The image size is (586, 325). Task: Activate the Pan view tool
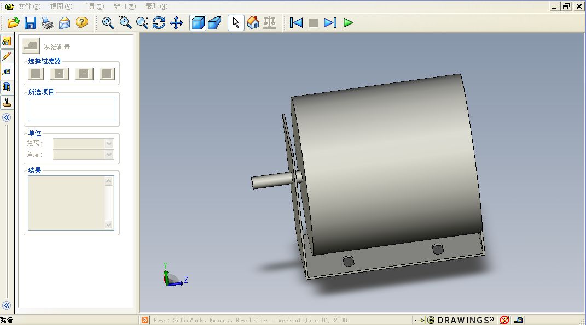tap(176, 23)
